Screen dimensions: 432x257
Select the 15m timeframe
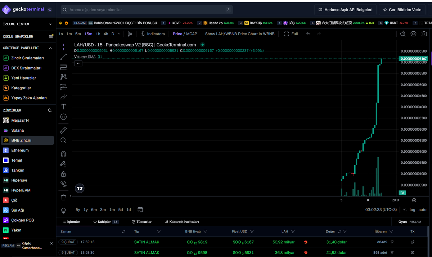pyautogui.click(x=88, y=34)
